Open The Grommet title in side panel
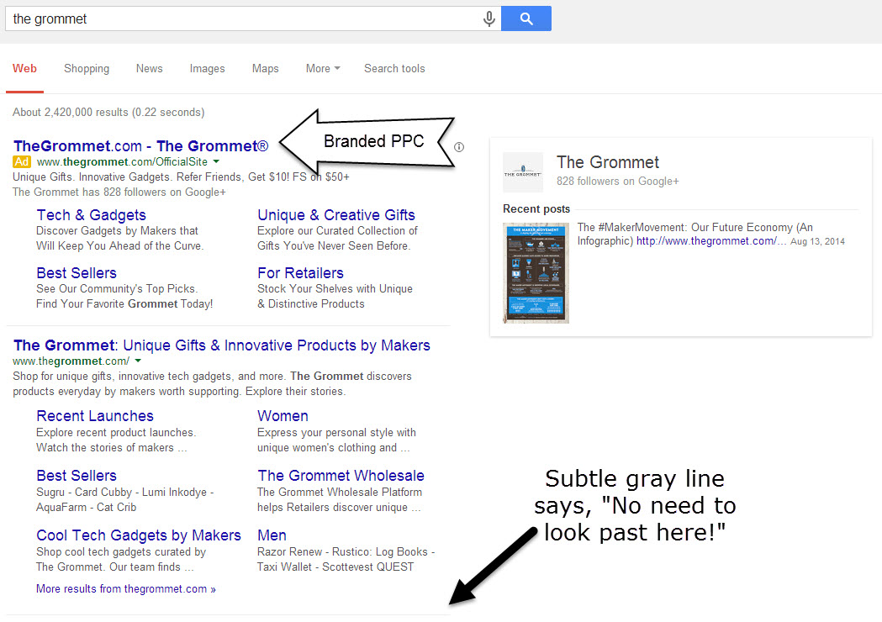 [x=608, y=162]
